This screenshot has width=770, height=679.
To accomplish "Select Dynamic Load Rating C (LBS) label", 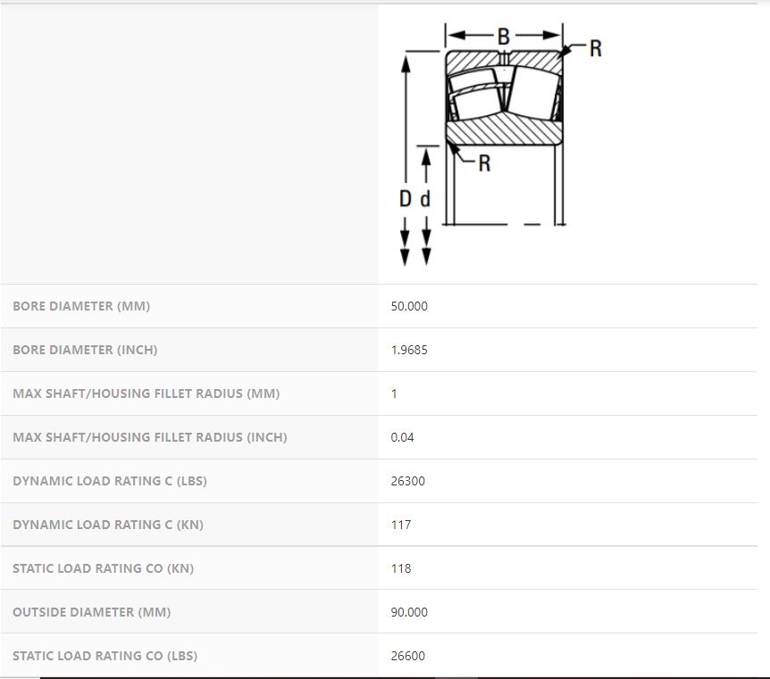I will (x=110, y=481).
